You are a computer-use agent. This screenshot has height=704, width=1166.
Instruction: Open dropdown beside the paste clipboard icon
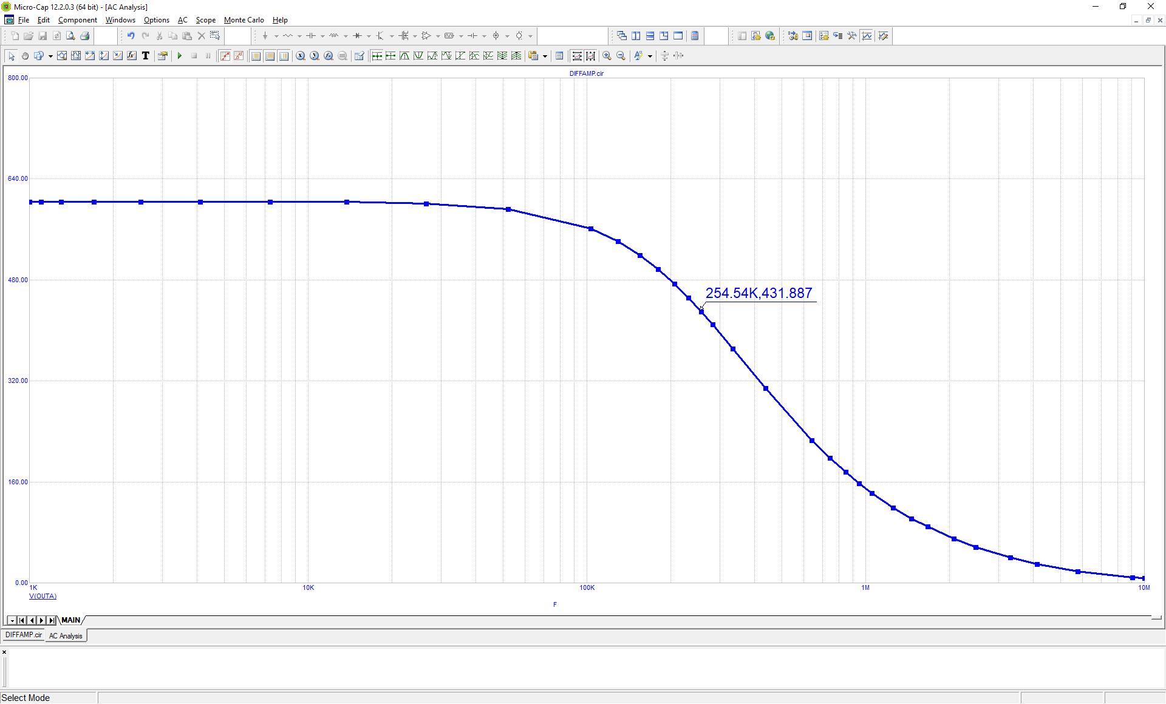pos(545,56)
